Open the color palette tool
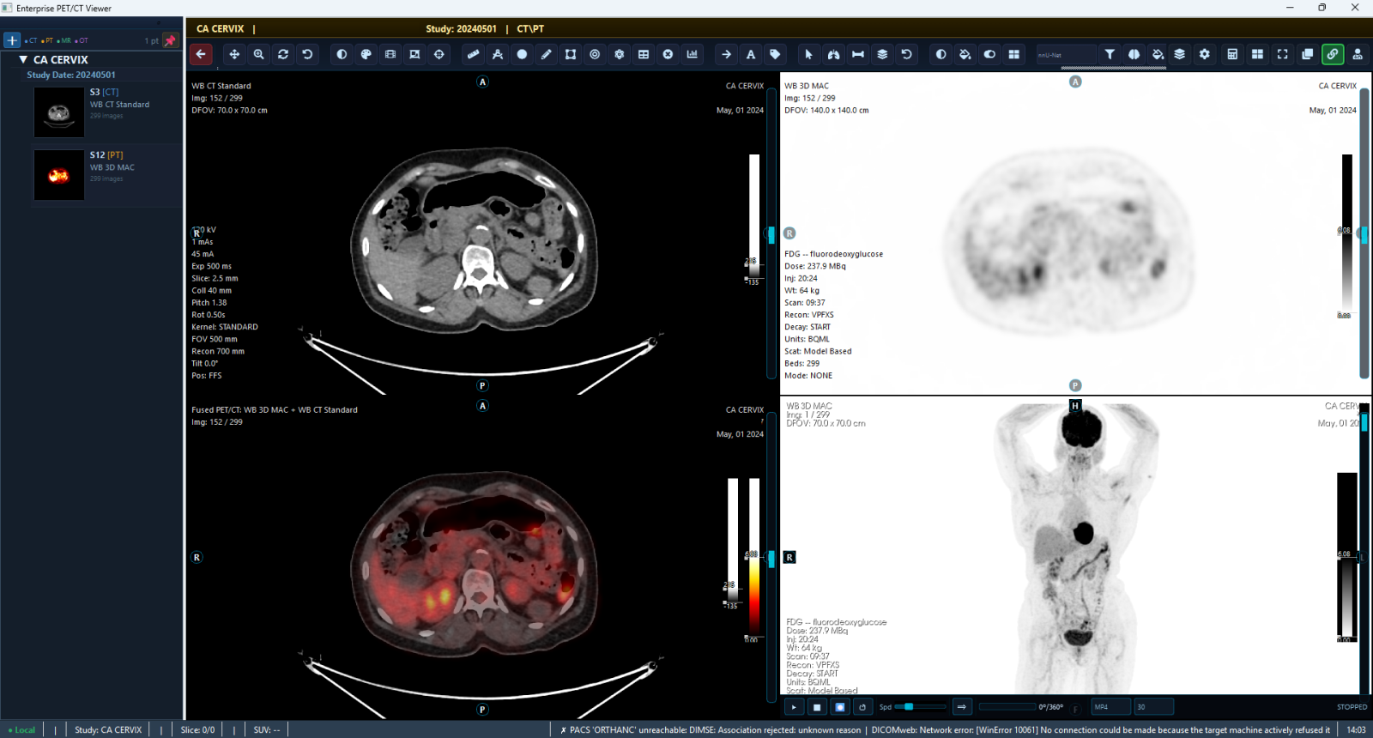This screenshot has width=1373, height=738. (x=366, y=54)
